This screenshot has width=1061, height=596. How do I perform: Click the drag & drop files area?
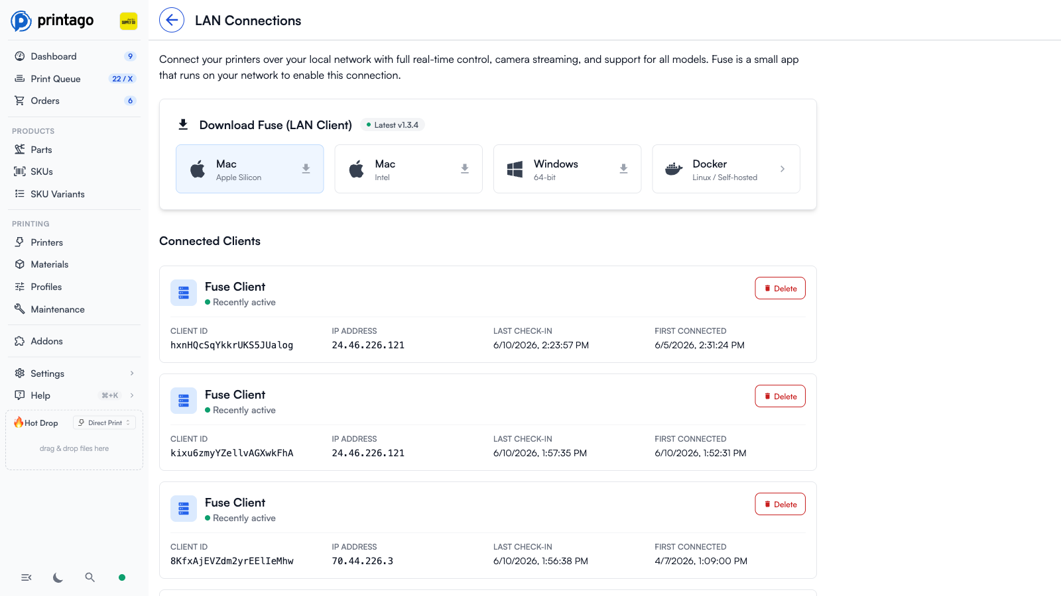pyautogui.click(x=74, y=448)
